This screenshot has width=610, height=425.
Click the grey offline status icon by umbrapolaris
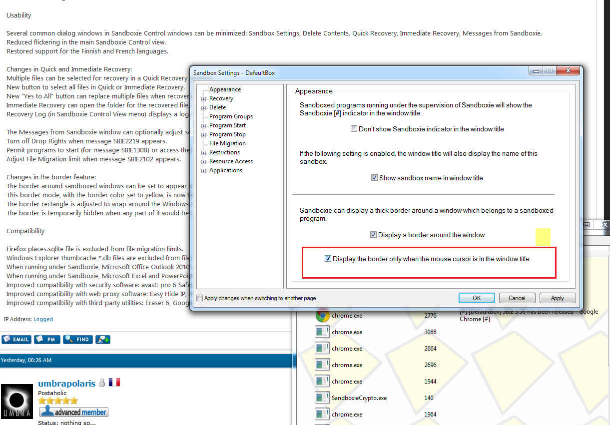coord(102,383)
